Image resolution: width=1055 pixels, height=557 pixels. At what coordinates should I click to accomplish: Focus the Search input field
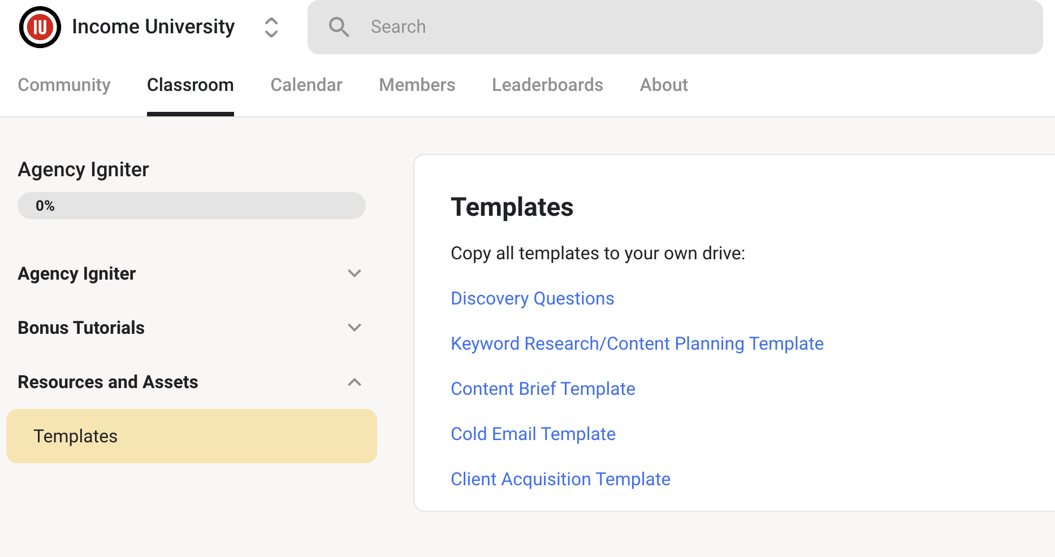coord(675,27)
